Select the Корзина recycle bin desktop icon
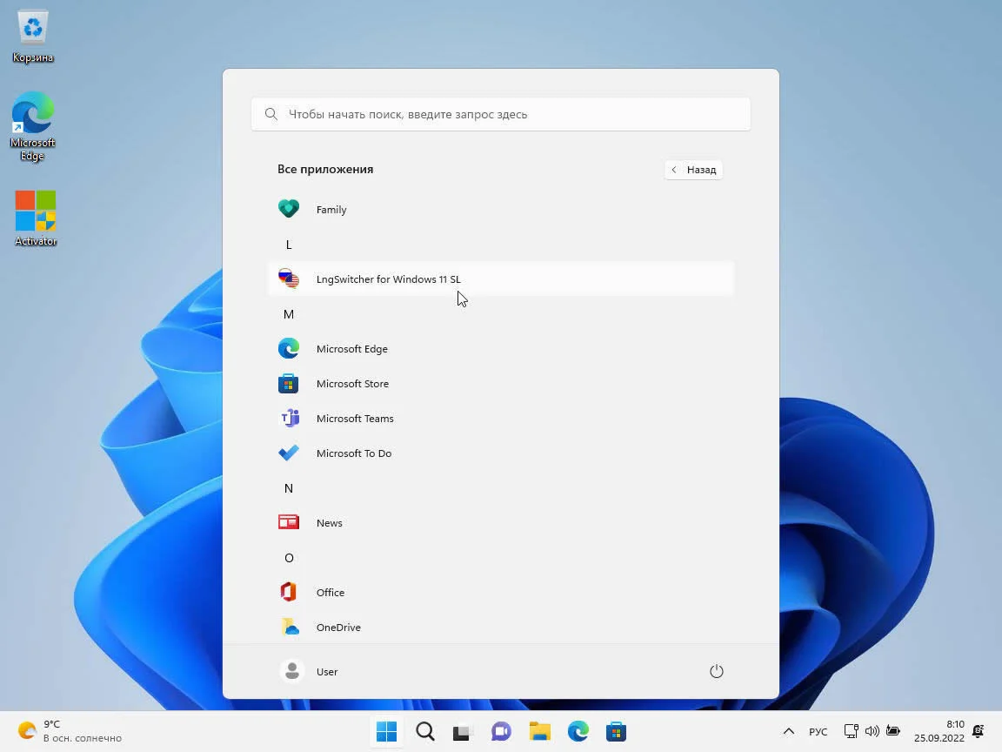The height and width of the screenshot is (752, 1002). (x=32, y=37)
